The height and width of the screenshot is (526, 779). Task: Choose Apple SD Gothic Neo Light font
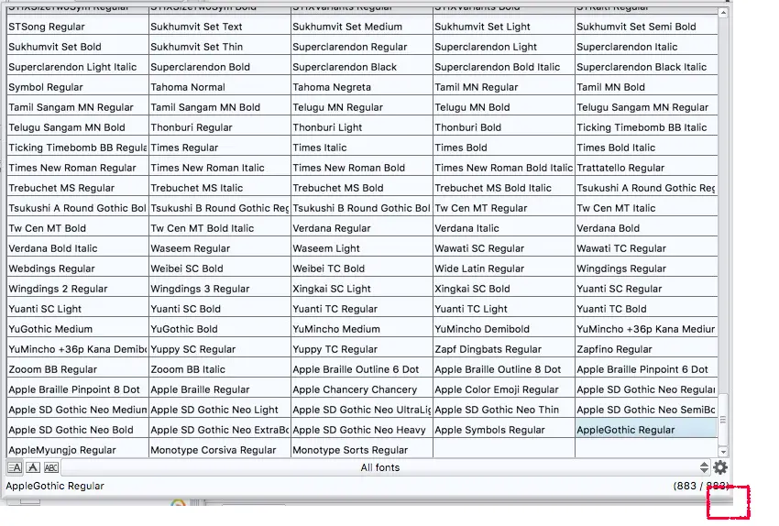[220, 410]
